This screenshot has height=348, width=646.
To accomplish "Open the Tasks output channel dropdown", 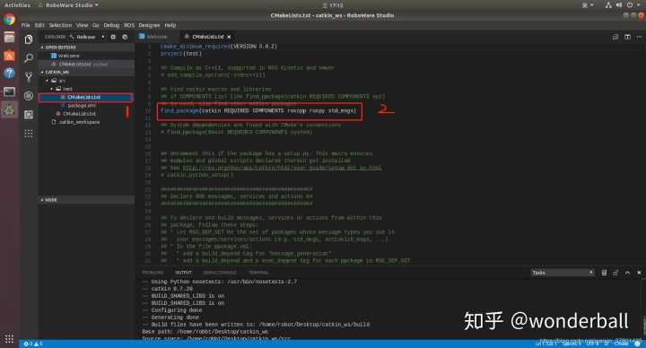I will pos(563,273).
